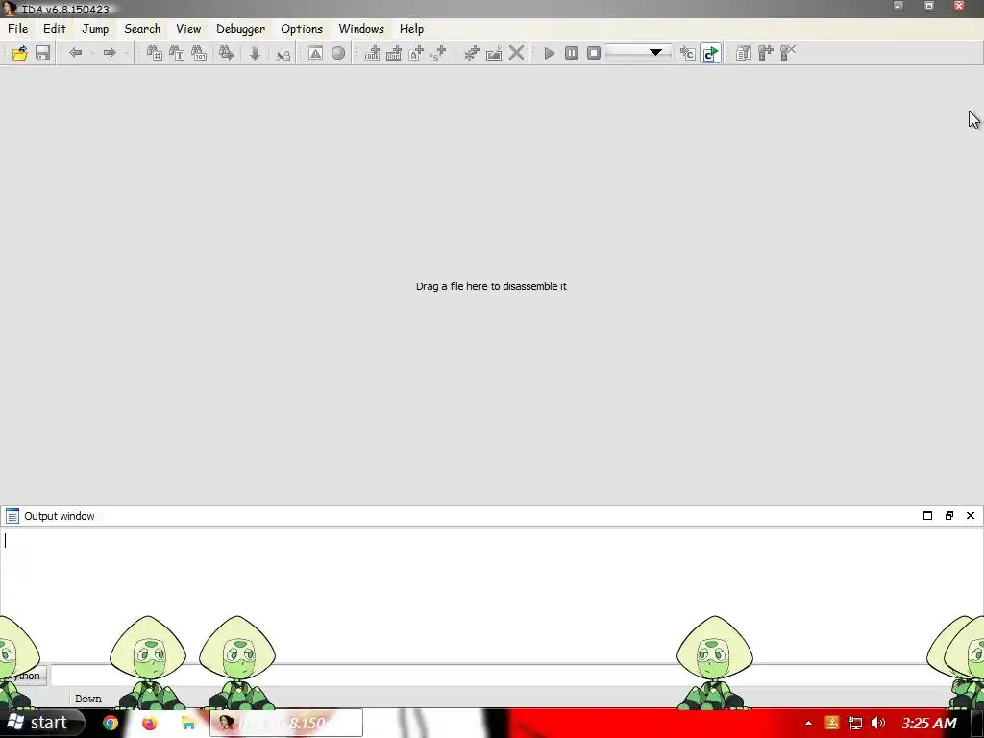Click the search text binoculars icon
The width and height of the screenshot is (984, 738).
click(177, 54)
